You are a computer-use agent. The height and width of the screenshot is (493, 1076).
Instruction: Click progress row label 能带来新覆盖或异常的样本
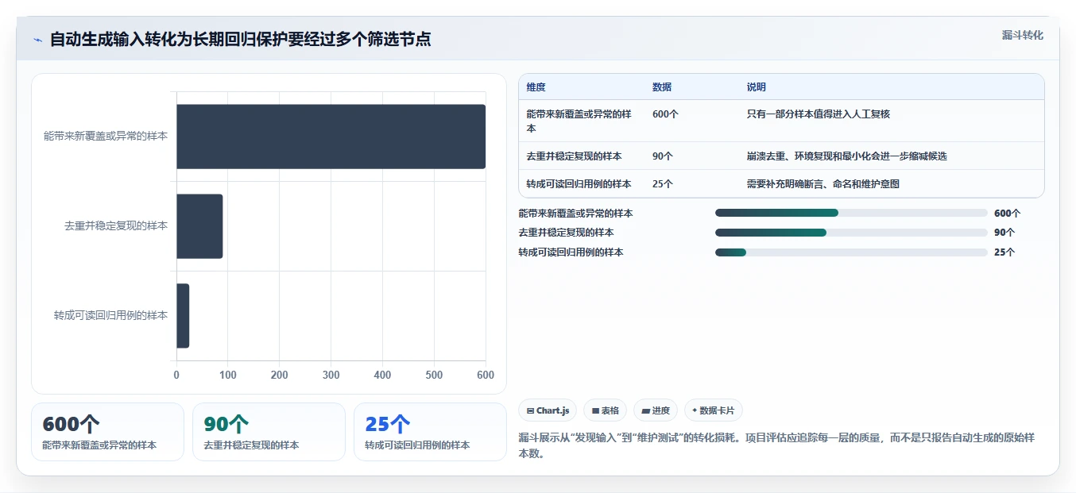(x=575, y=214)
